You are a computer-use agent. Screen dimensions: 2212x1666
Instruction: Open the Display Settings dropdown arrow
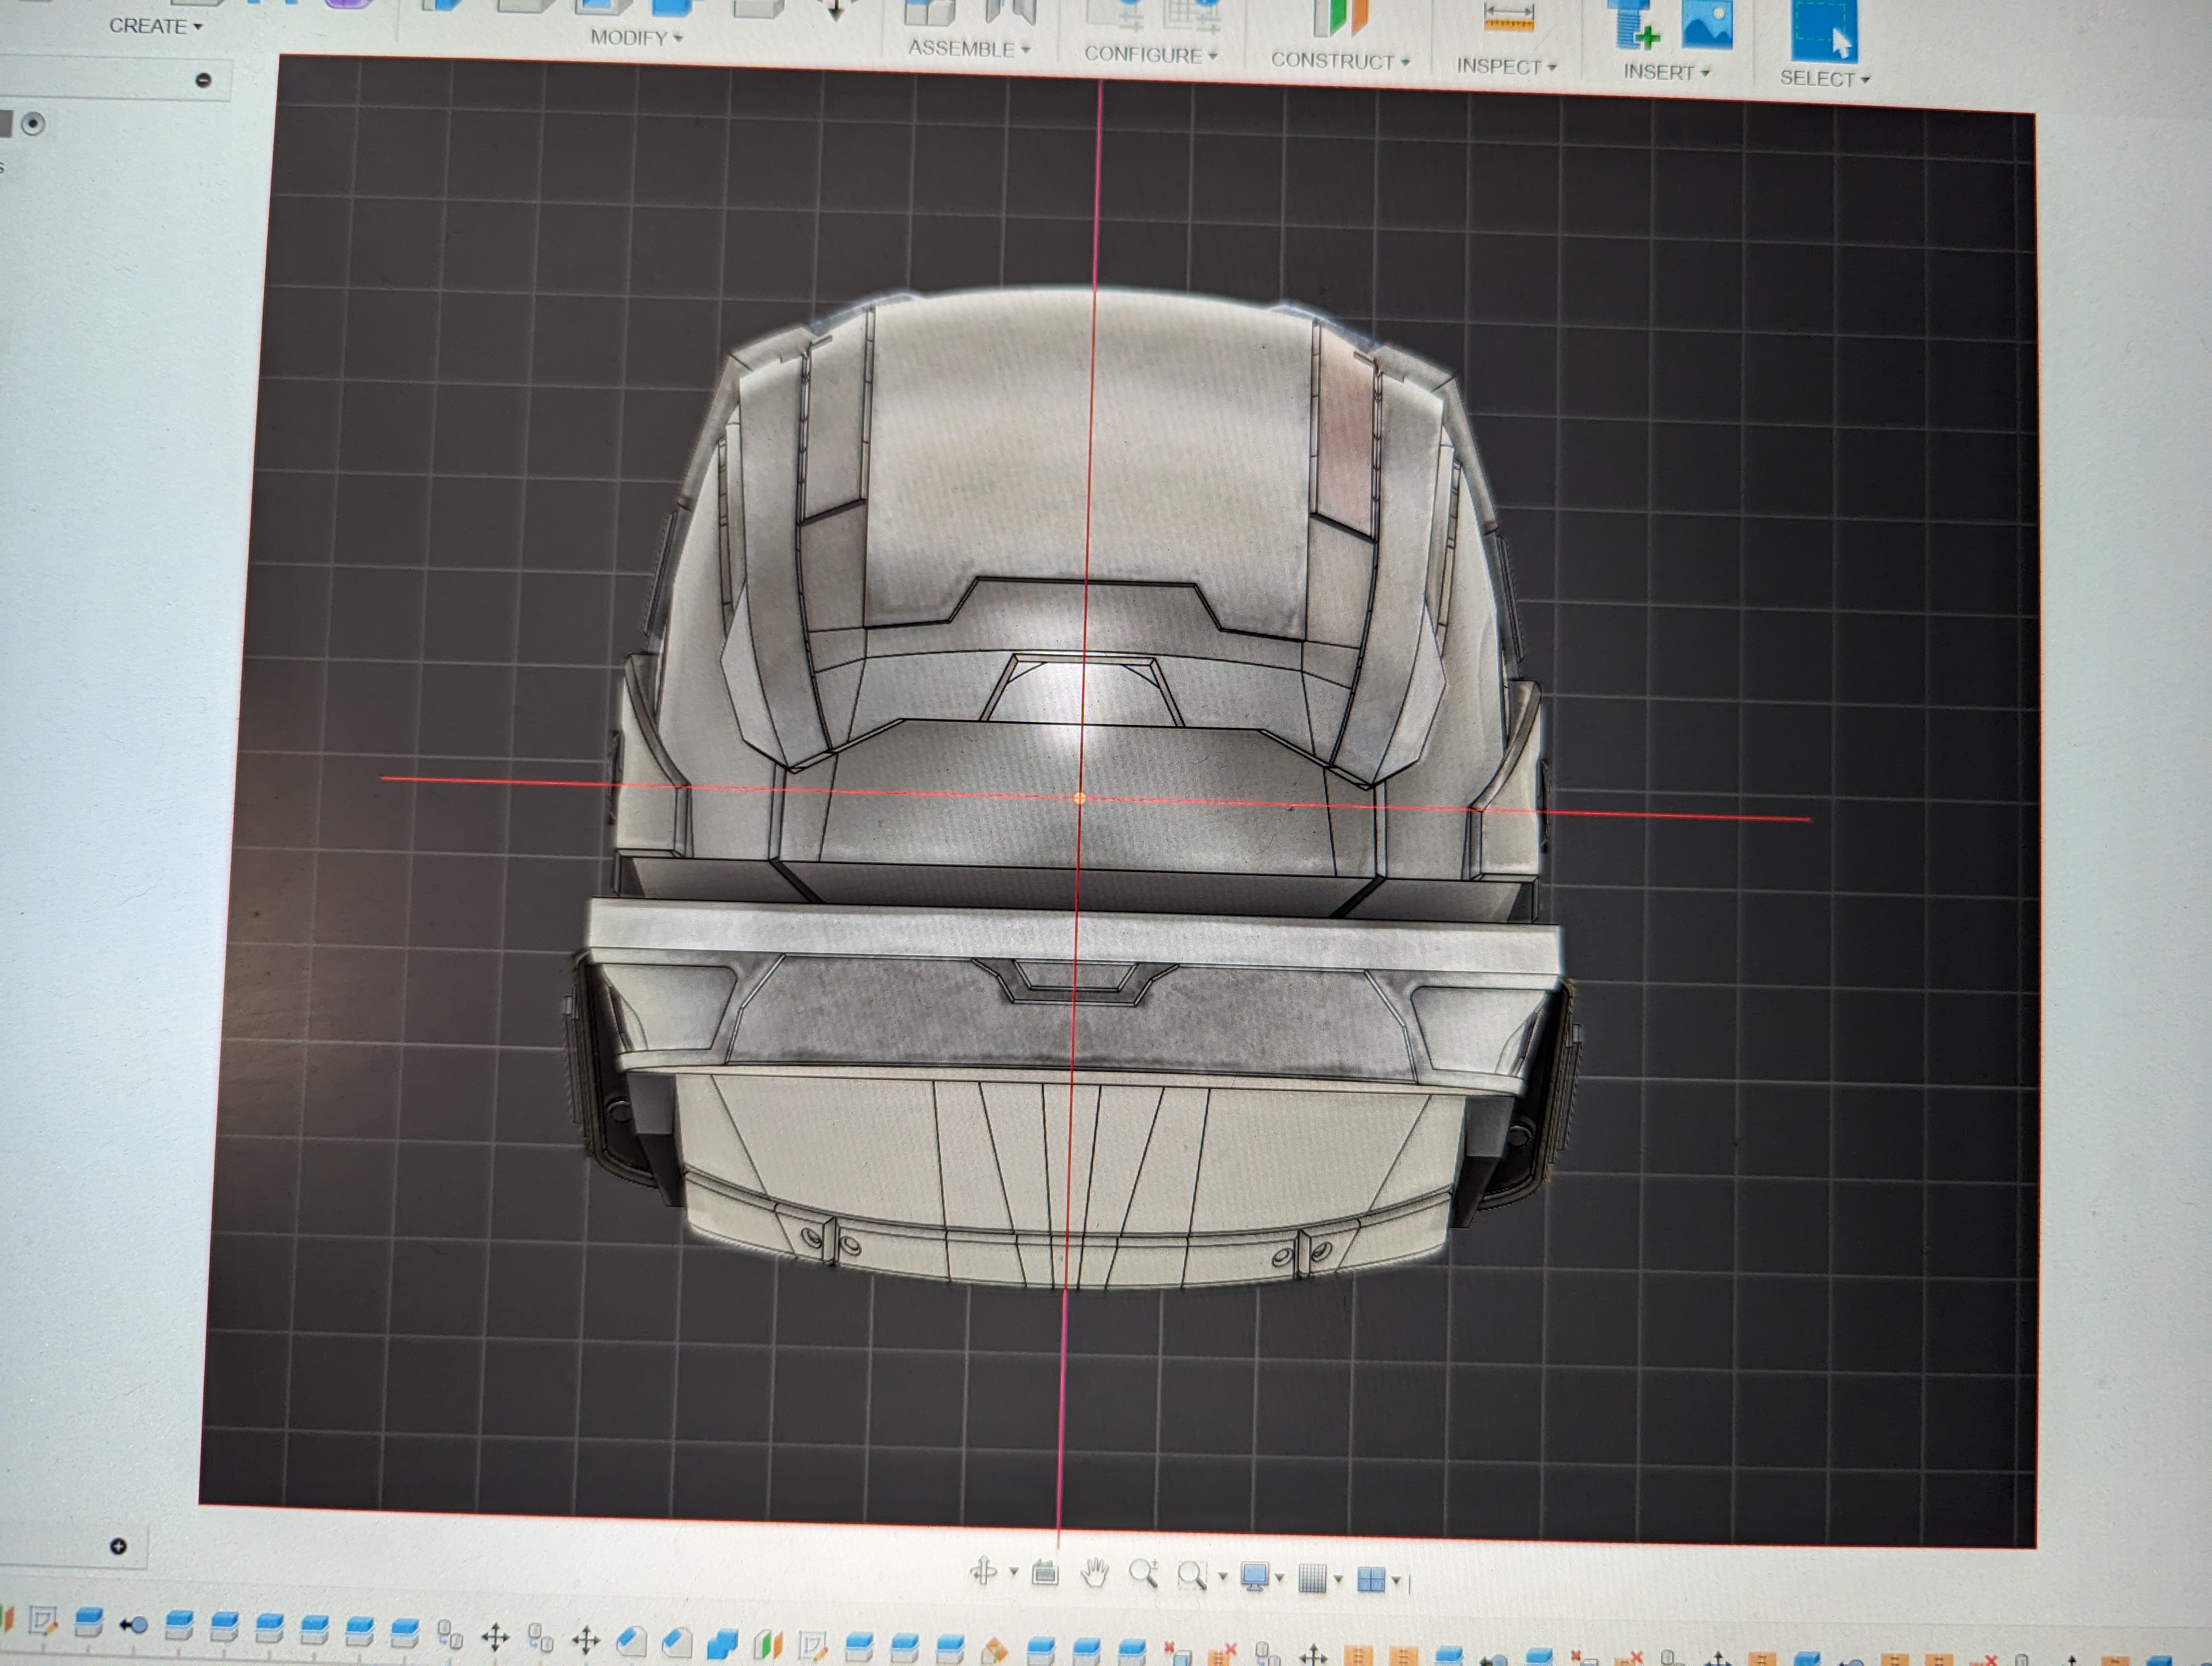pyautogui.click(x=1279, y=1579)
